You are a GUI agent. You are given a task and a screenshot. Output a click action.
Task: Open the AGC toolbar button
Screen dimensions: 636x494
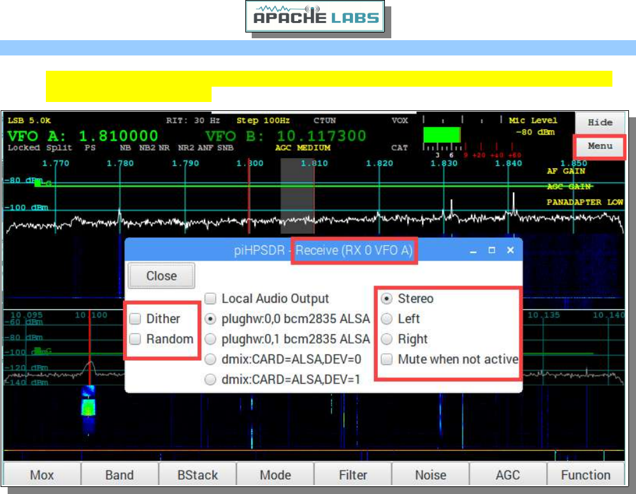[508, 474]
